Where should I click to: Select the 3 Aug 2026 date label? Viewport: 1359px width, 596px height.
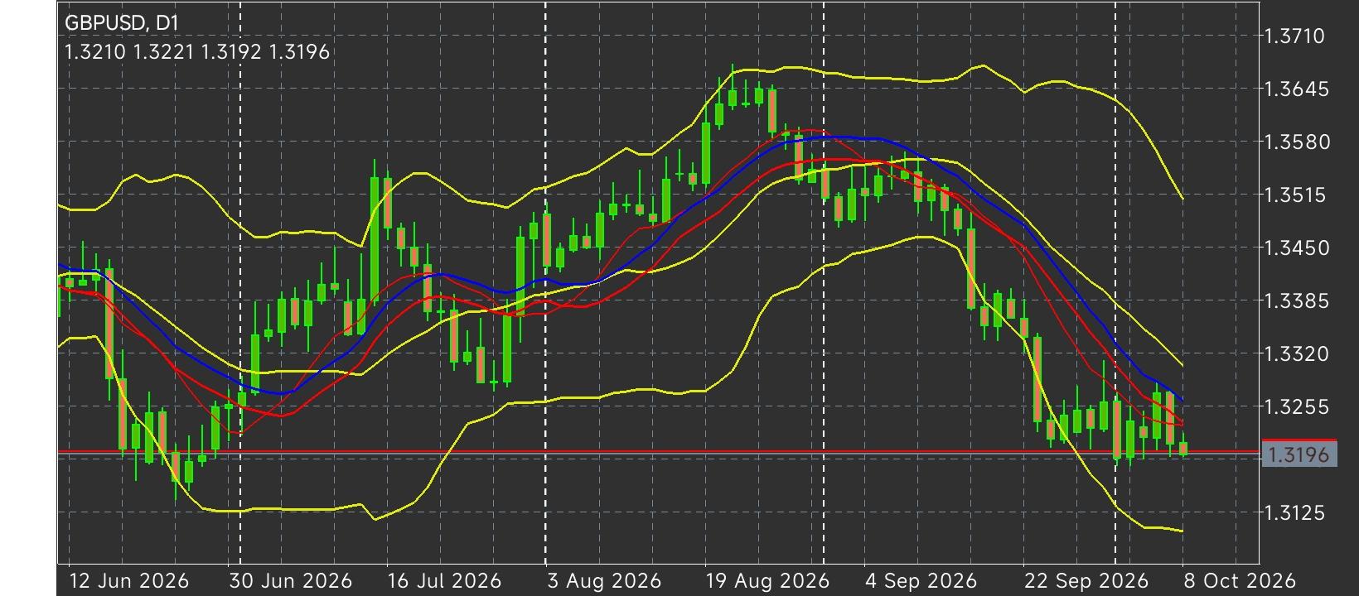pos(604,581)
